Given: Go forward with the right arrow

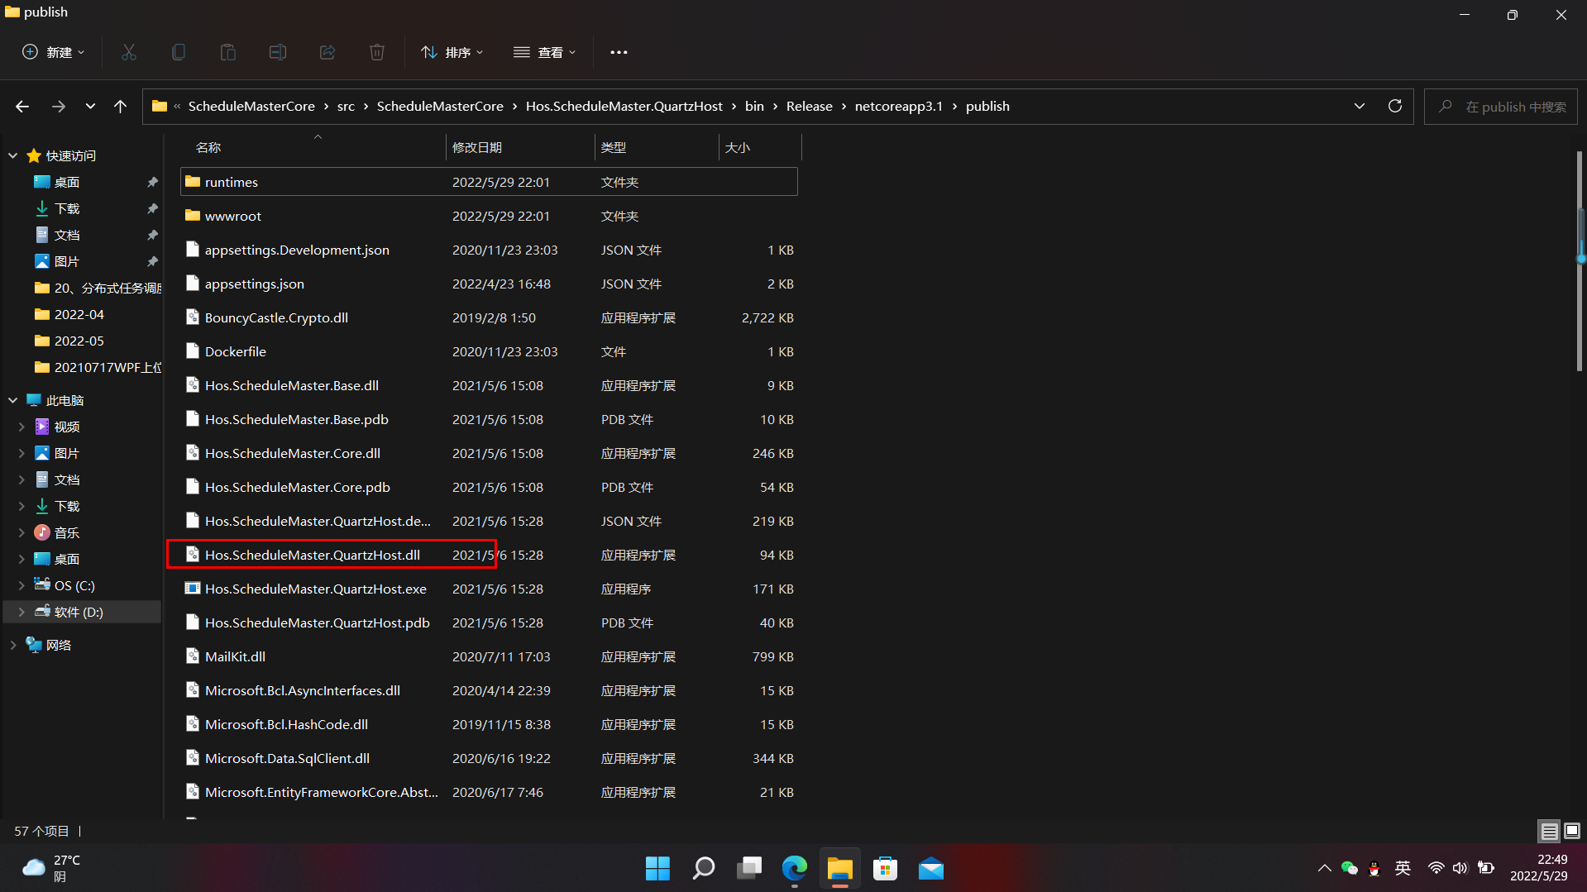Looking at the screenshot, I should click(58, 107).
